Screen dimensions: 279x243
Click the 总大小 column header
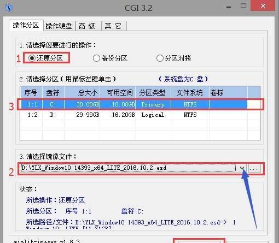click(82, 93)
